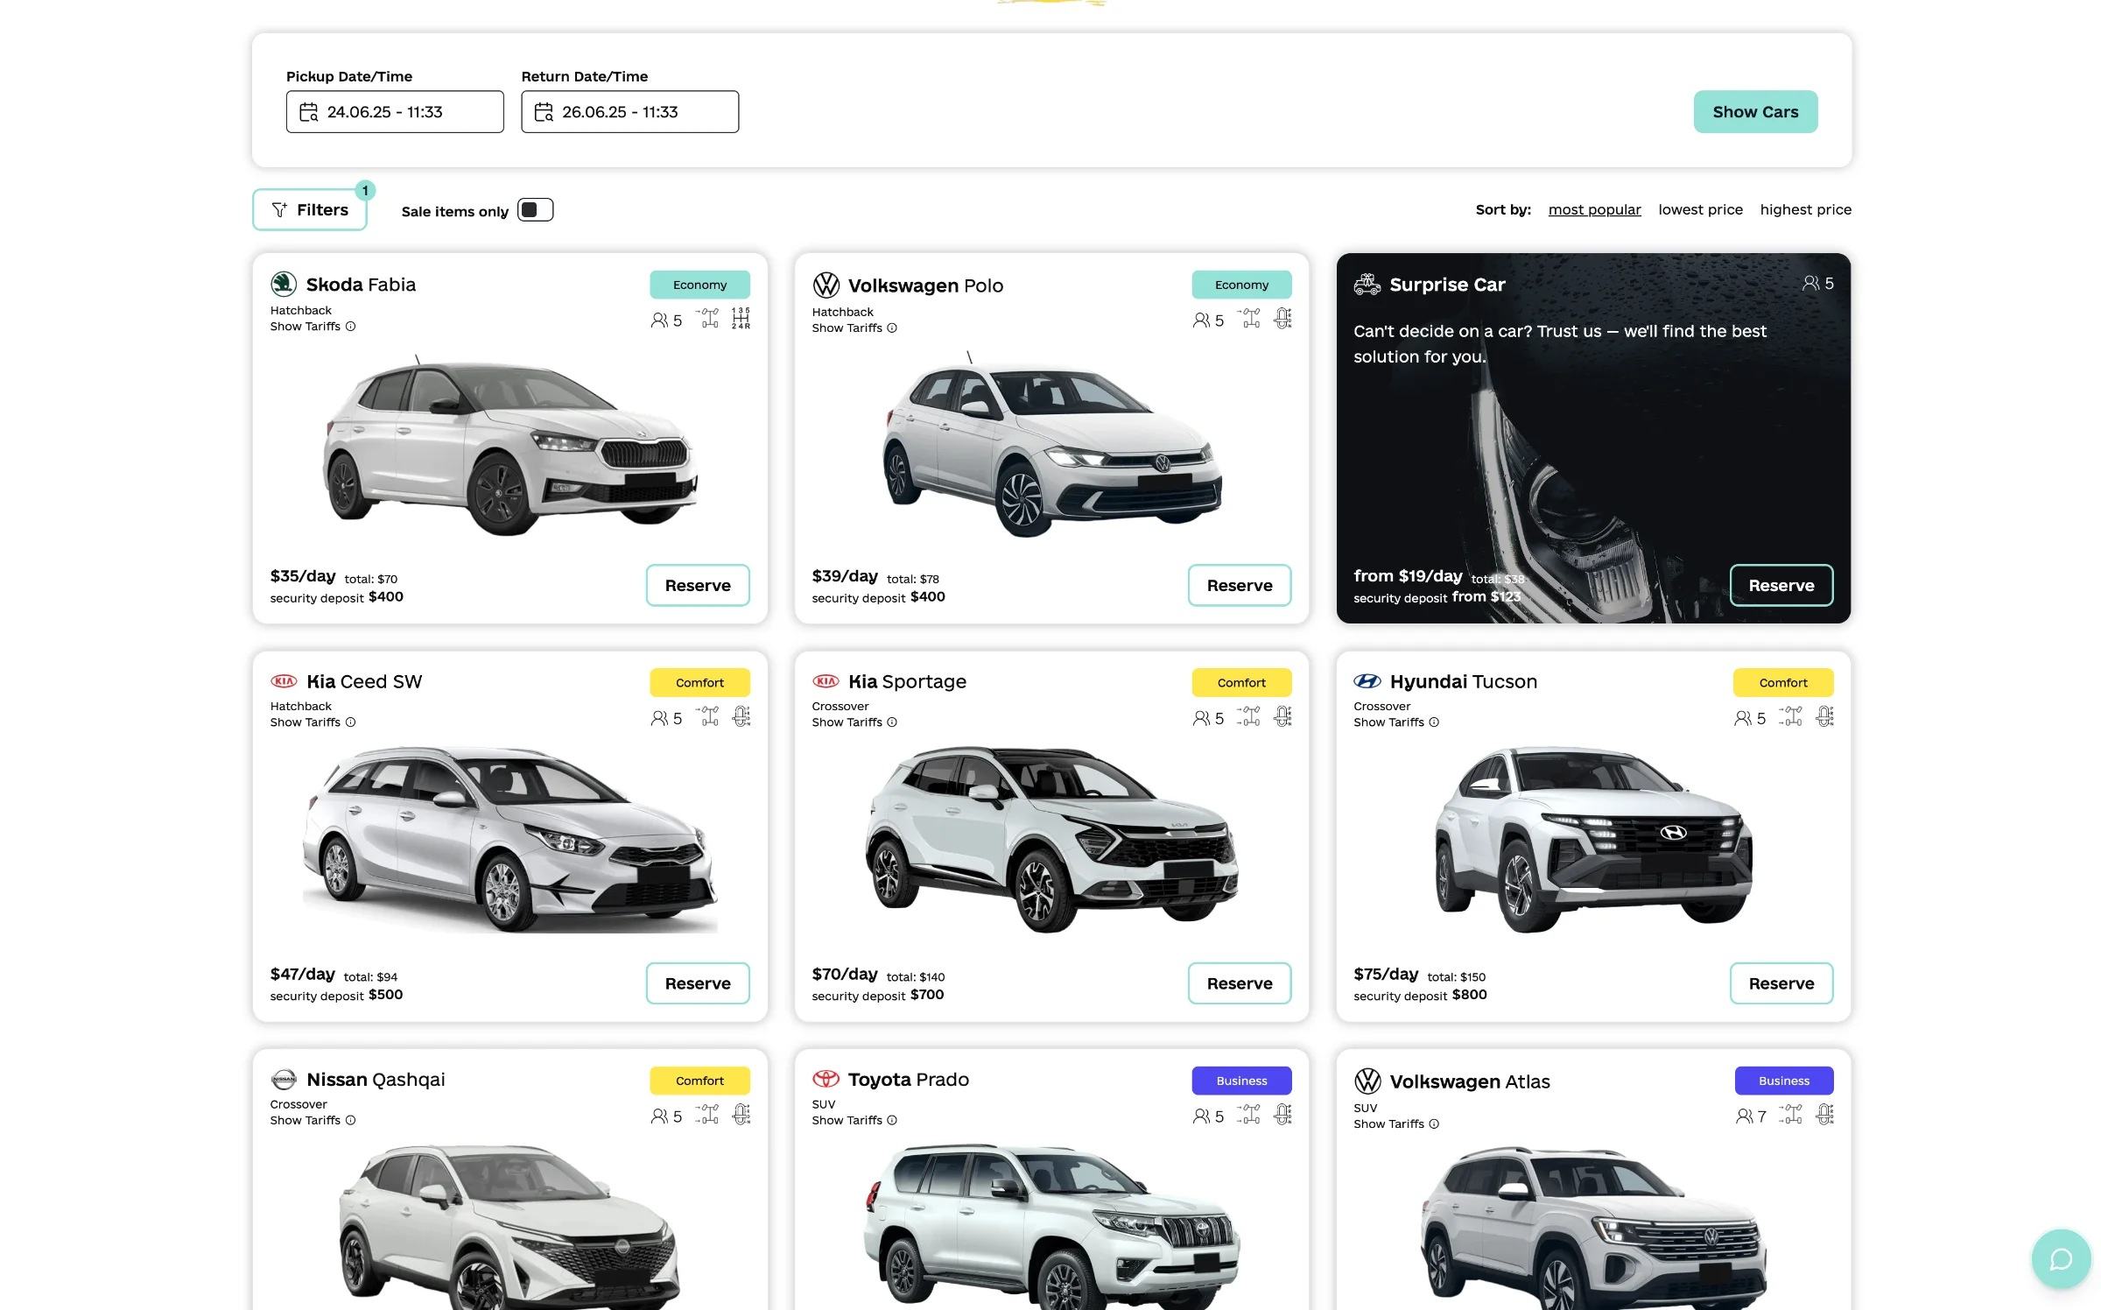Reserve the Hyundai Tucson

pos(1781,983)
